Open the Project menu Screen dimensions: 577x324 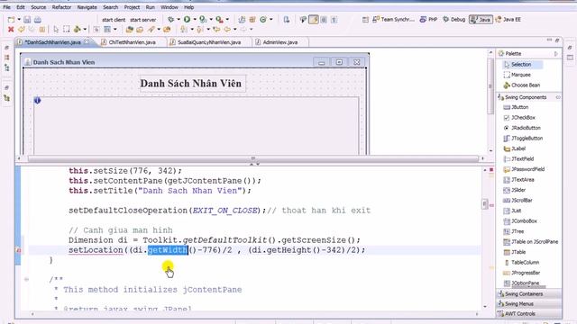tap(132, 7)
